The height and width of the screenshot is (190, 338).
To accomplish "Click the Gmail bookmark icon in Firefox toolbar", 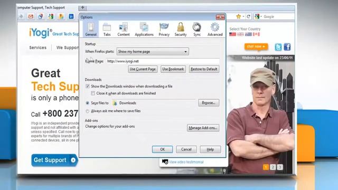I will pos(31,16).
